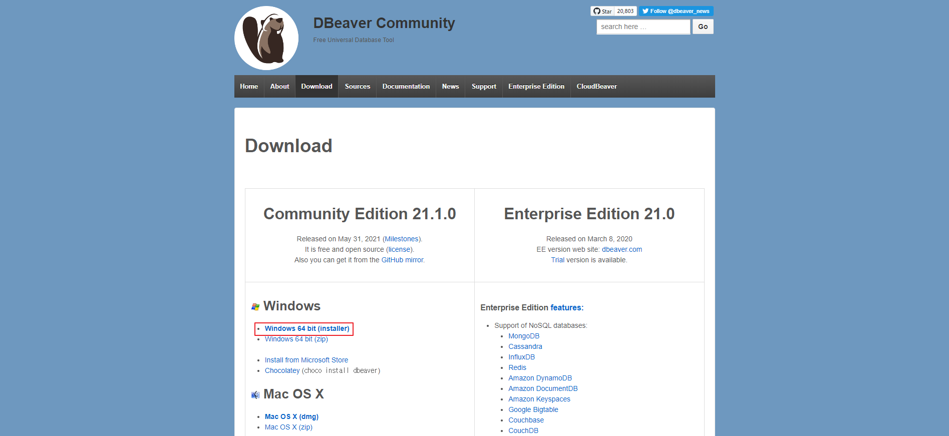The image size is (949, 436).
Task: Open the Sources menu item
Action: click(x=358, y=86)
